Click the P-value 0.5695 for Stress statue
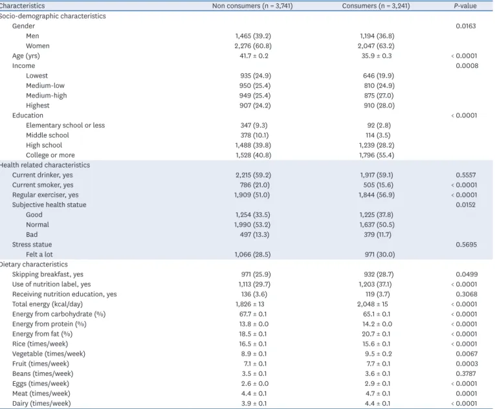Image resolution: width=495 pixels, height=409 pixels. click(467, 245)
